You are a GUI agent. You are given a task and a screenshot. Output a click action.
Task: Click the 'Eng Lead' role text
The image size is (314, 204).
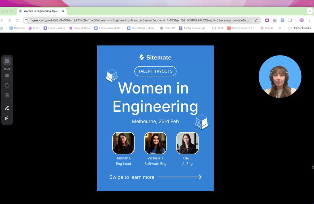pyautogui.click(x=123, y=163)
